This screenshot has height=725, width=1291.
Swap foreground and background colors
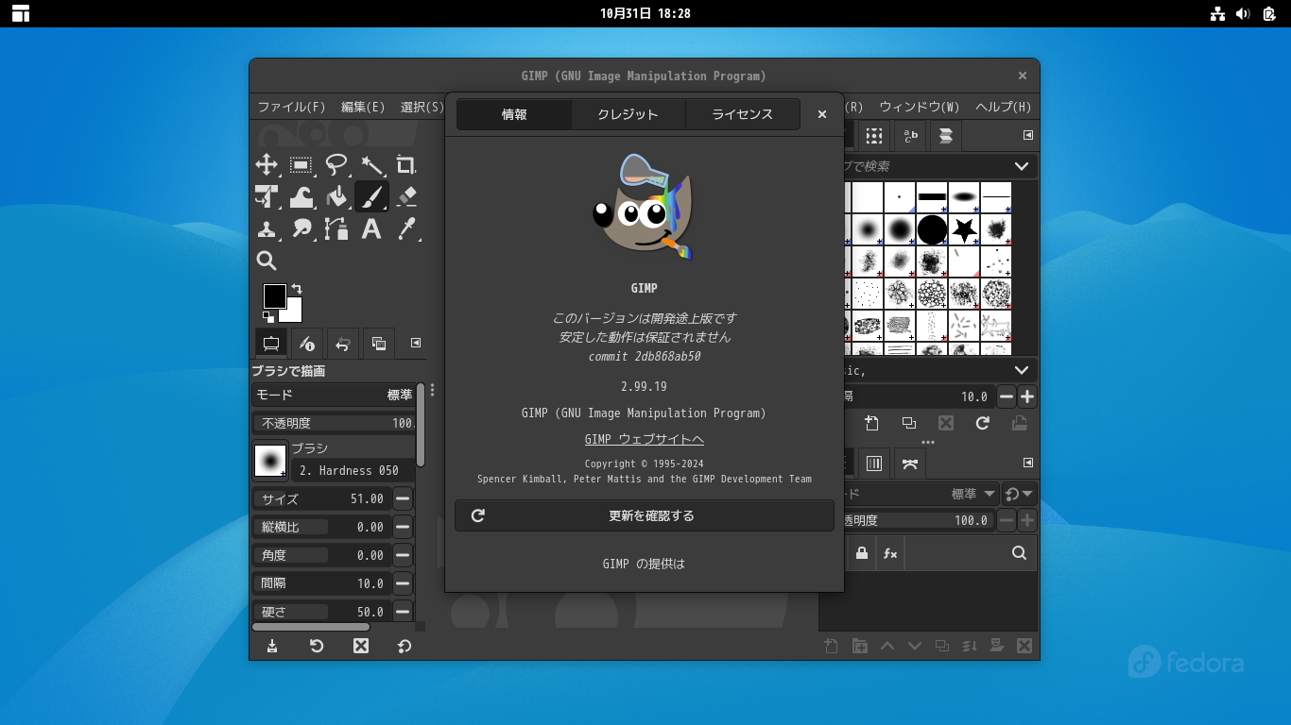[x=296, y=289]
